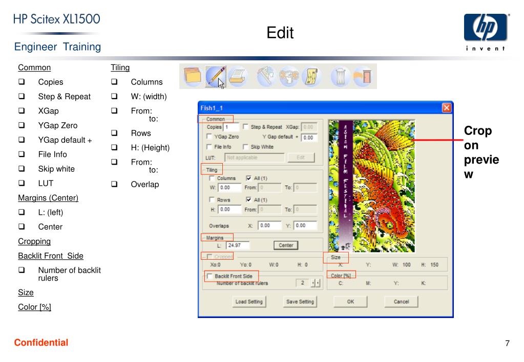Click the Copies input field
The width and height of the screenshot is (524, 362).
[231, 127]
